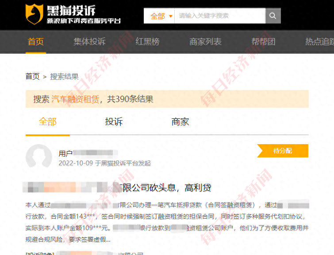Screen dimensions: 334x255
Task: Click the 黑猫投诉 shield logo
Action: coord(35,14)
